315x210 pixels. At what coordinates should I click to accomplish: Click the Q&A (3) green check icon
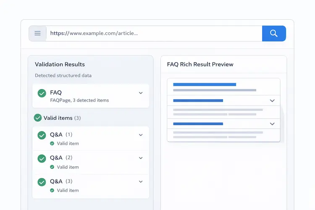42,182
